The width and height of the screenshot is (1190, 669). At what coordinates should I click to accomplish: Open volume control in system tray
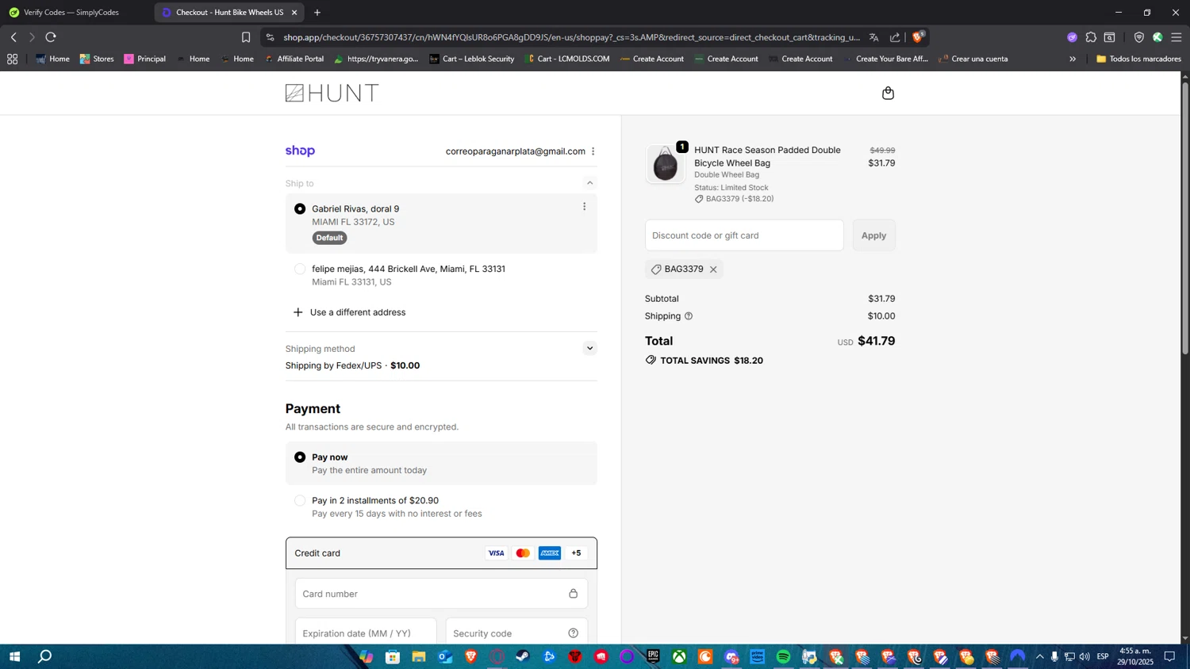[x=1084, y=657]
